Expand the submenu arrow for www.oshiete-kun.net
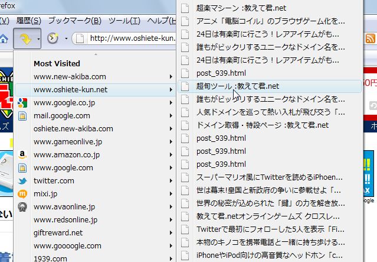 [x=171, y=90]
